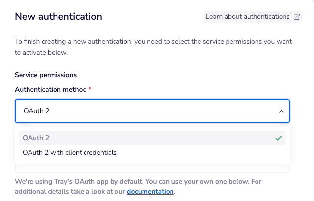Click empty space right of New authentication
Image resolution: width=314 pixels, height=201 pixels.
152,17
